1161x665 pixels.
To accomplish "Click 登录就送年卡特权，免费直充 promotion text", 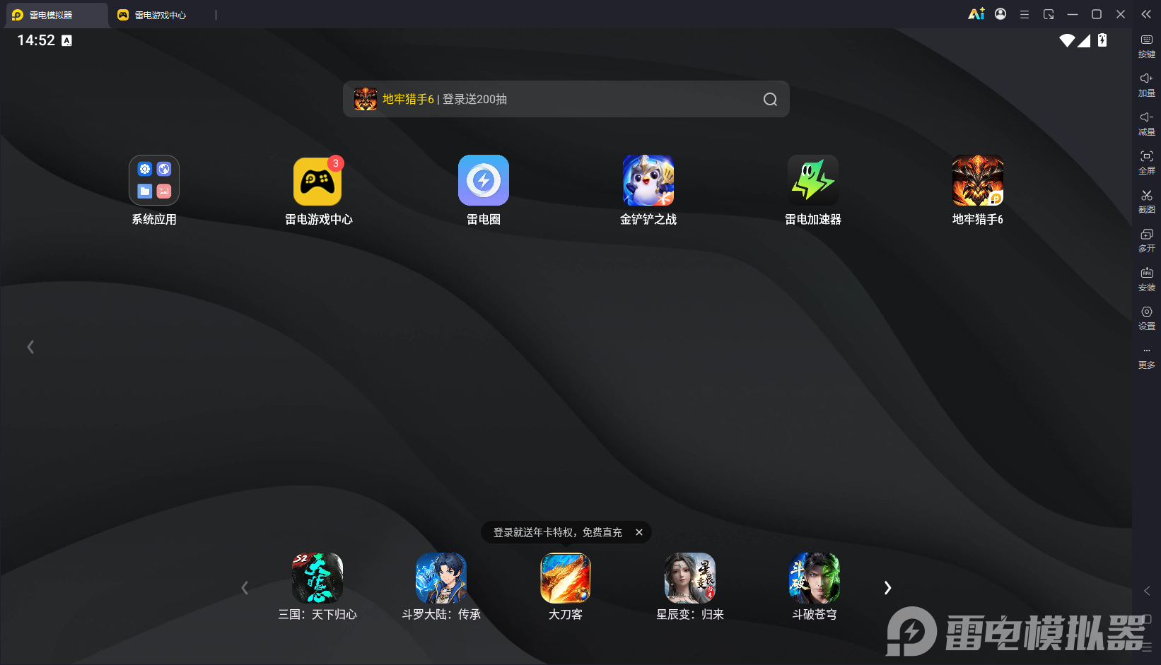I will click(x=558, y=532).
